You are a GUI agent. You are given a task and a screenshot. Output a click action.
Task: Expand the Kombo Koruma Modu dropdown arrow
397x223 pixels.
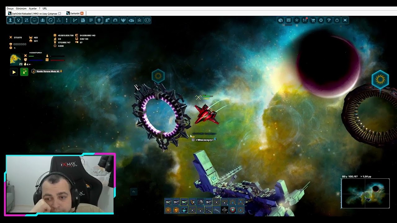point(61,71)
